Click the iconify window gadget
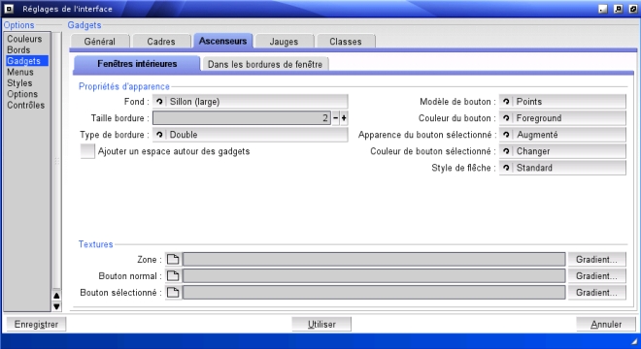Screen dimensions: 641x349 tap(603, 9)
